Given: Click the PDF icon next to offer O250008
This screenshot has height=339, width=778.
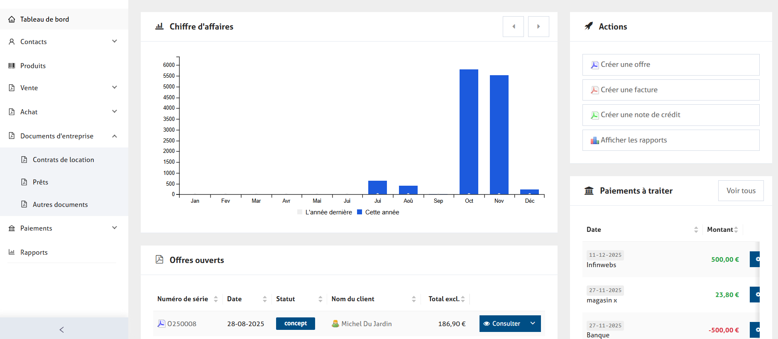Looking at the screenshot, I should pyautogui.click(x=161, y=324).
